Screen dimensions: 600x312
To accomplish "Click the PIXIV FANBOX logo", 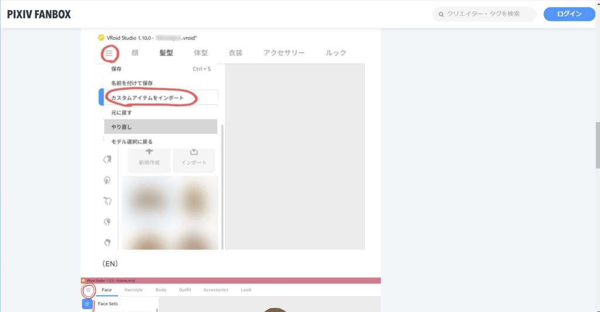I will 39,14.
